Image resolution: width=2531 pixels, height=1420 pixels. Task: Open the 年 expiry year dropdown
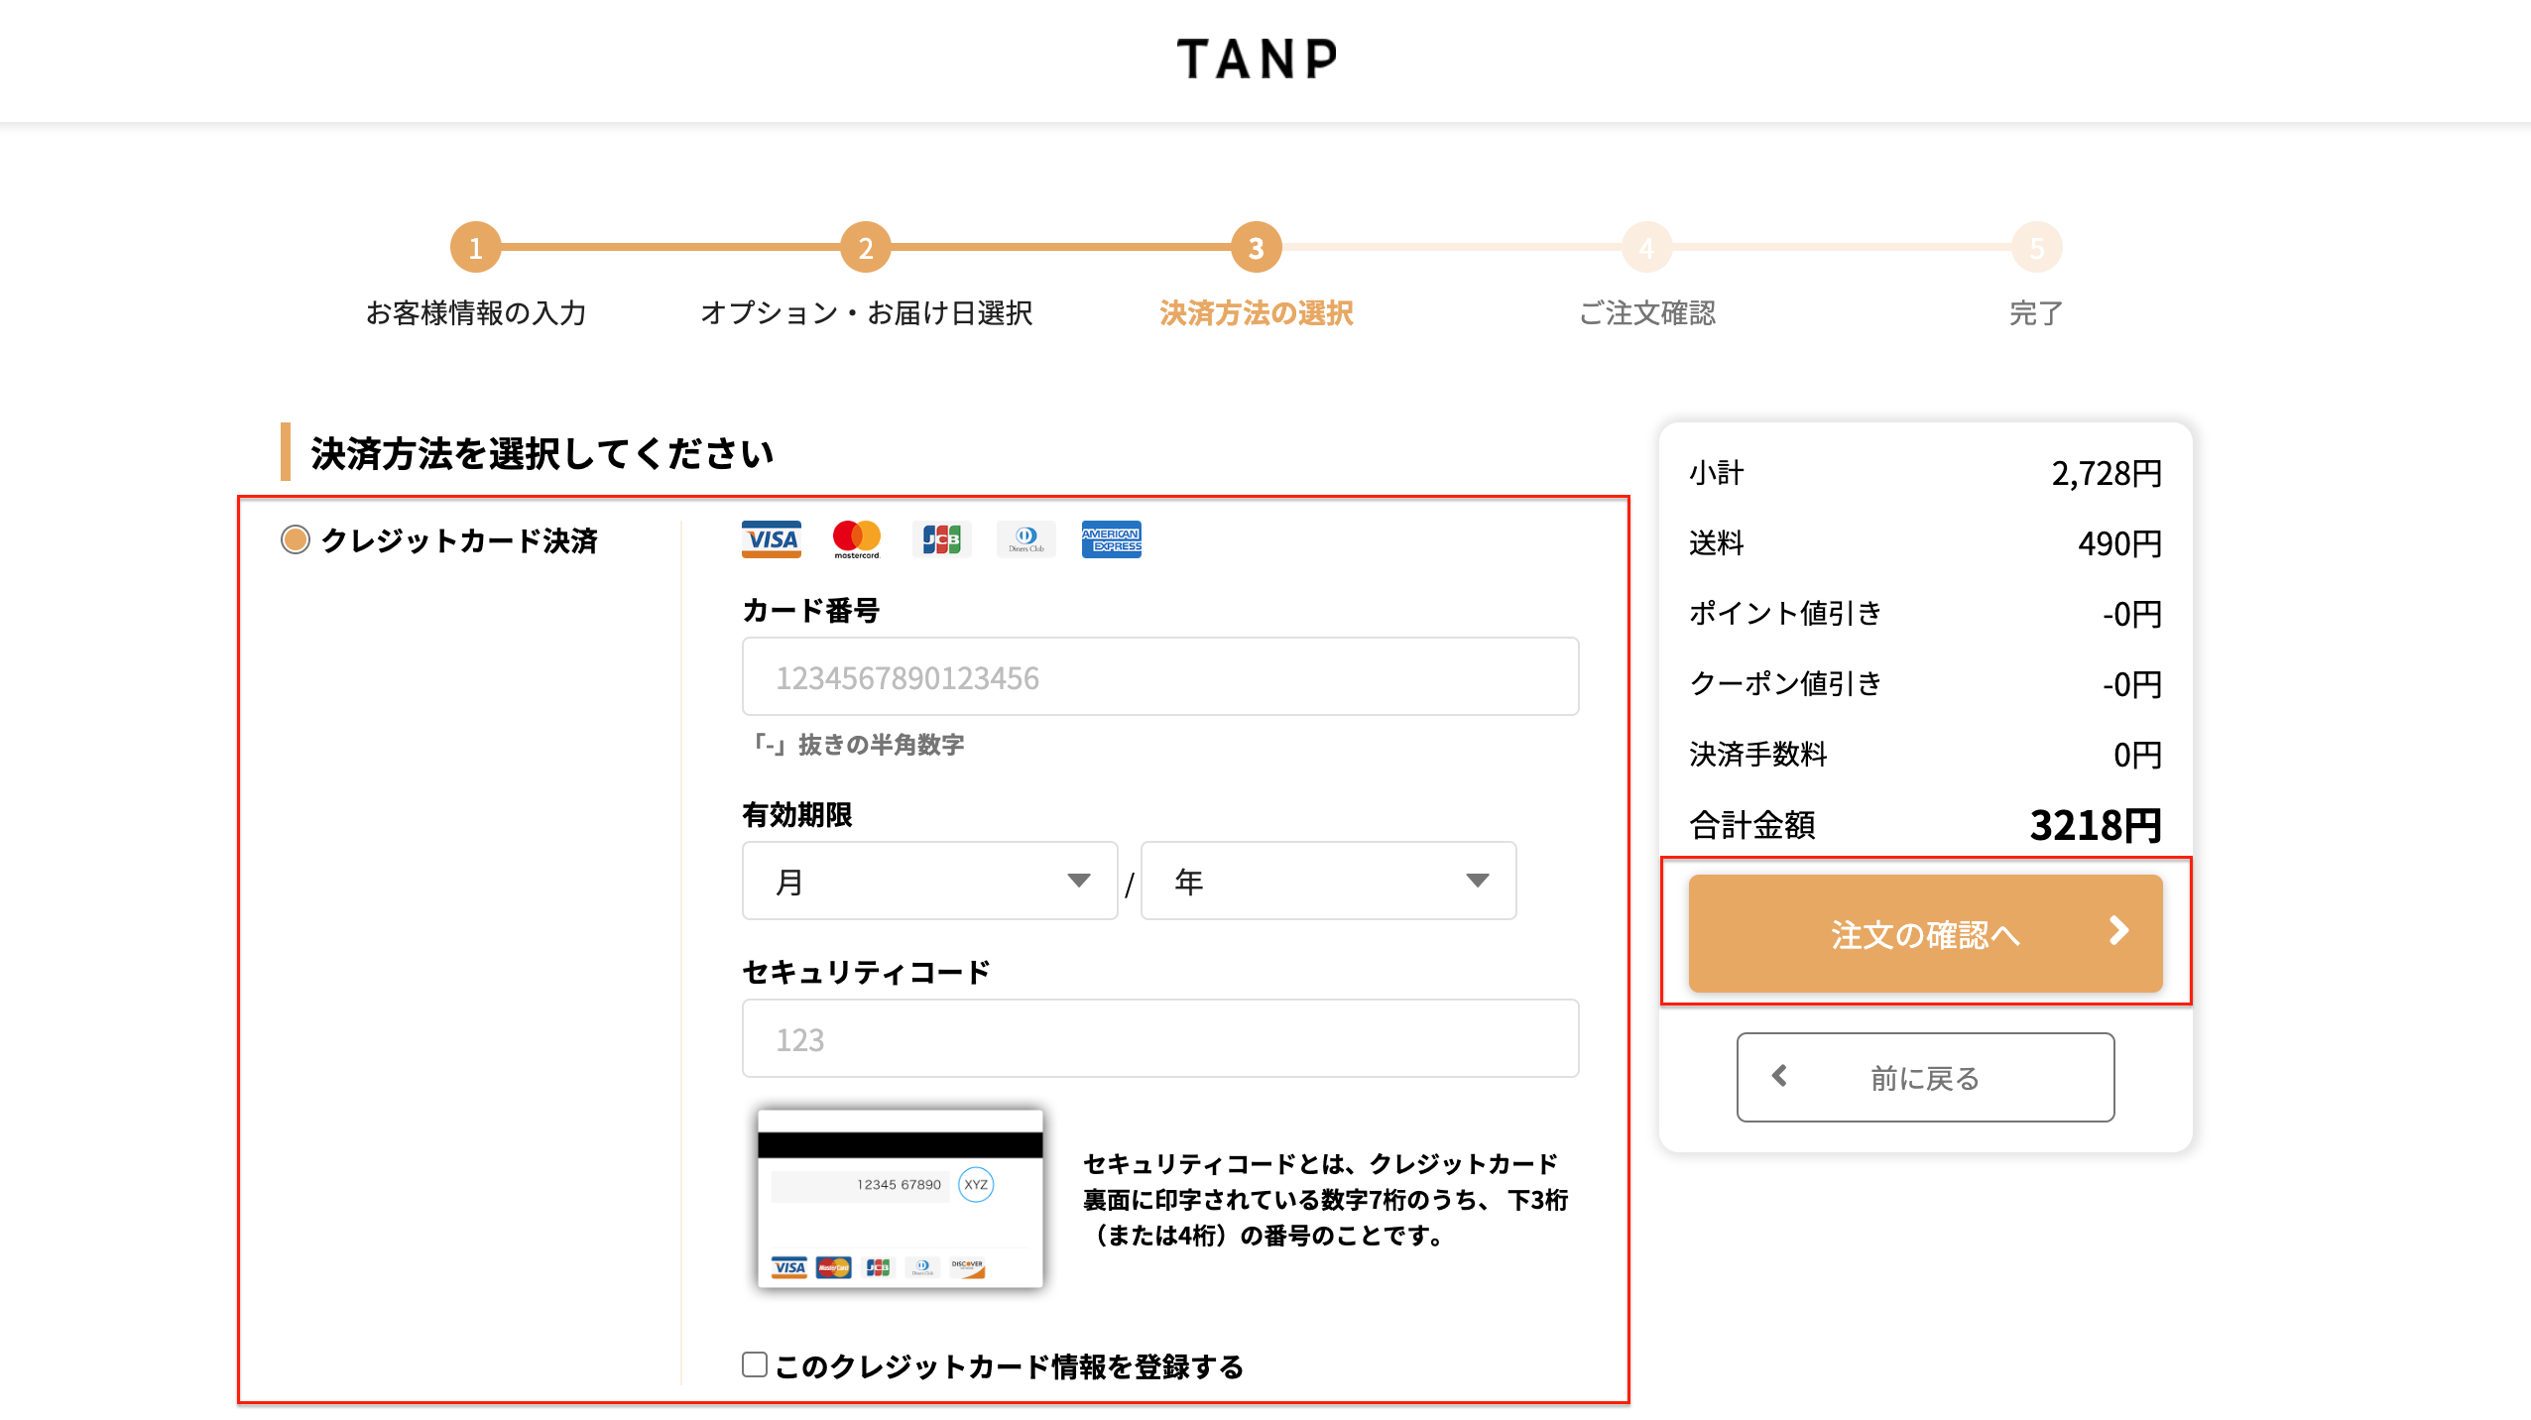tap(1327, 881)
